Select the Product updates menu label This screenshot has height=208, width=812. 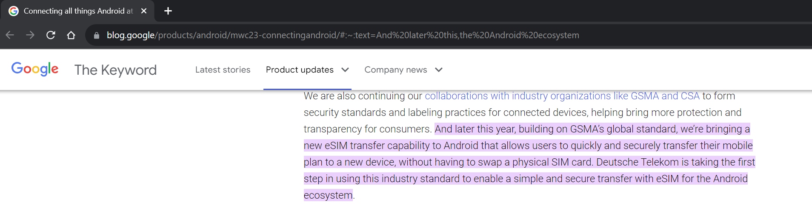[300, 70]
